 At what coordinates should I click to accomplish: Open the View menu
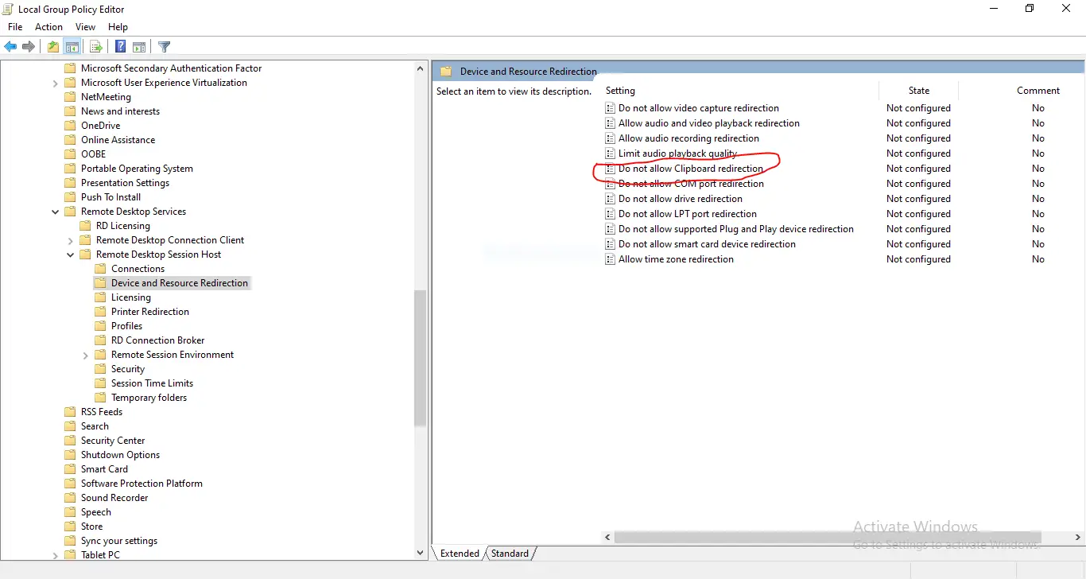point(85,26)
